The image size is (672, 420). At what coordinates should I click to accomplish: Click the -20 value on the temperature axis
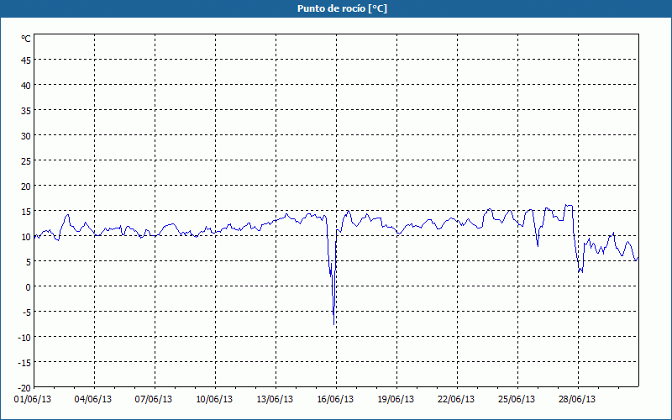pos(24,388)
